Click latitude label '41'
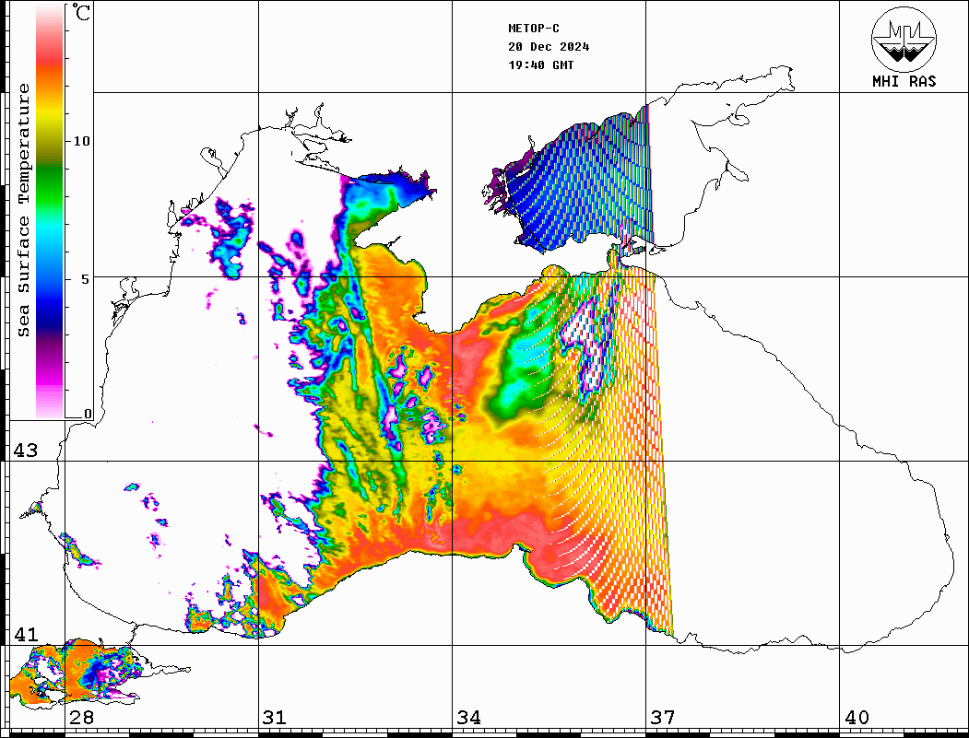The height and width of the screenshot is (738, 969). pos(26,634)
